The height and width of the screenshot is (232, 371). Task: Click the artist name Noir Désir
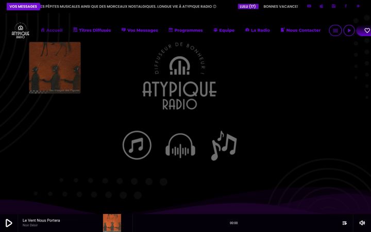(x=30, y=225)
